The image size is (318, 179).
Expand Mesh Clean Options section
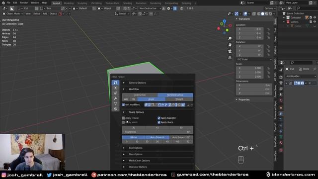(x=158, y=161)
